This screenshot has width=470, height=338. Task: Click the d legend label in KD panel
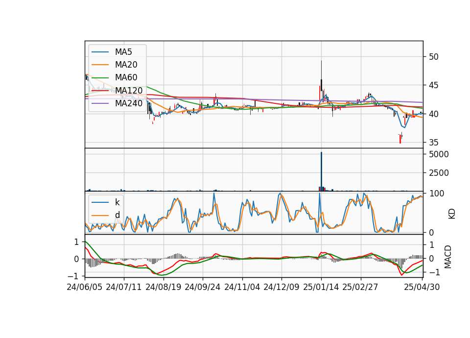(x=117, y=215)
